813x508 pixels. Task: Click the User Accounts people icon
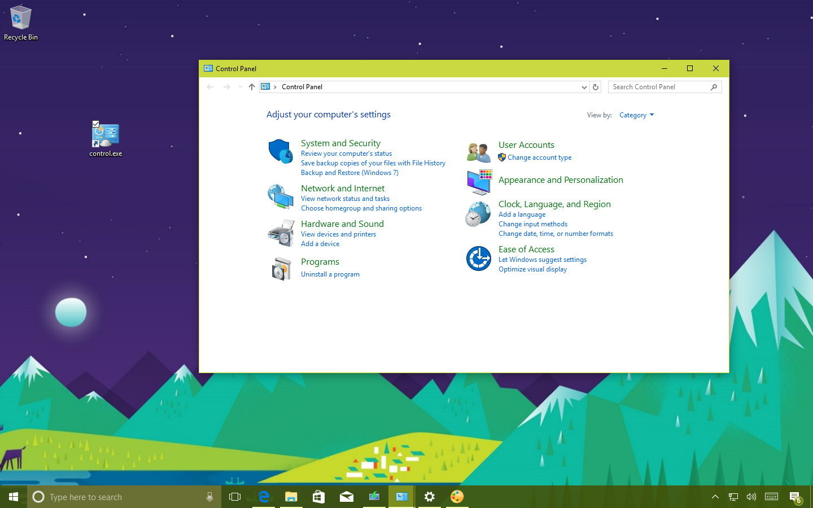click(x=478, y=151)
